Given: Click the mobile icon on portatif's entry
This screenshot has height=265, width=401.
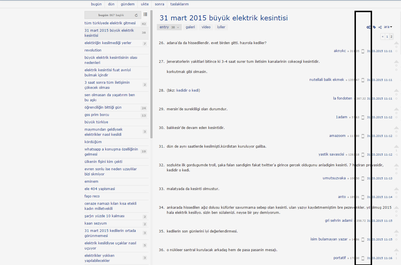Looking at the screenshot, I should tap(363, 258).
